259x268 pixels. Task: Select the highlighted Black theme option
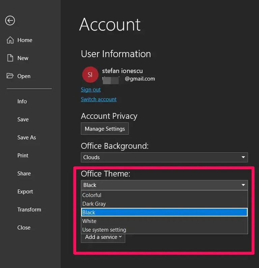coord(89,212)
